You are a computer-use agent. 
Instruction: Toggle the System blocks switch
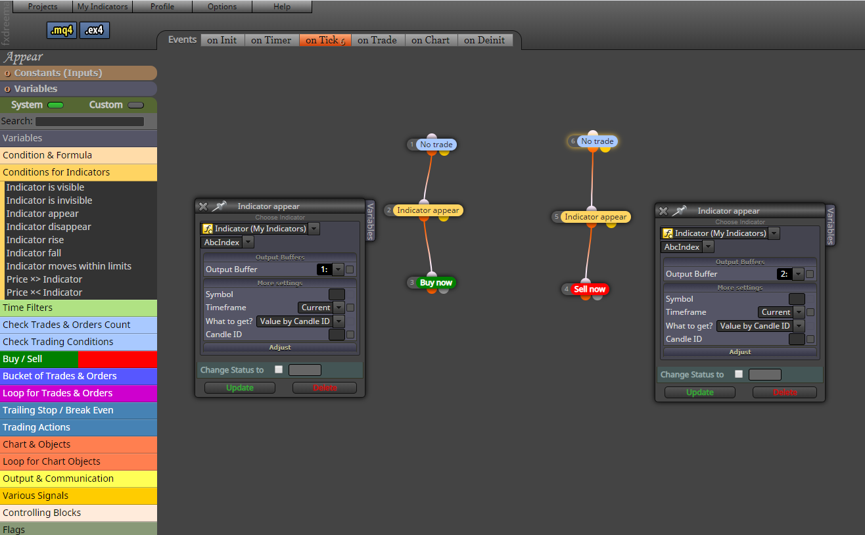point(55,105)
